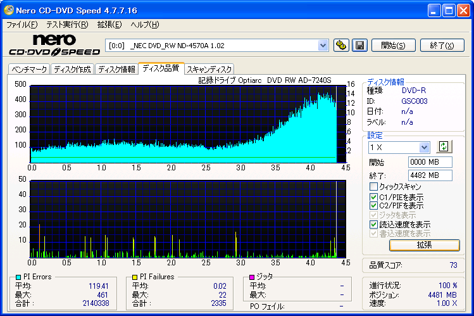Open the ヘルプ(H) menu
The height and width of the screenshot is (316, 474).
pos(144,25)
